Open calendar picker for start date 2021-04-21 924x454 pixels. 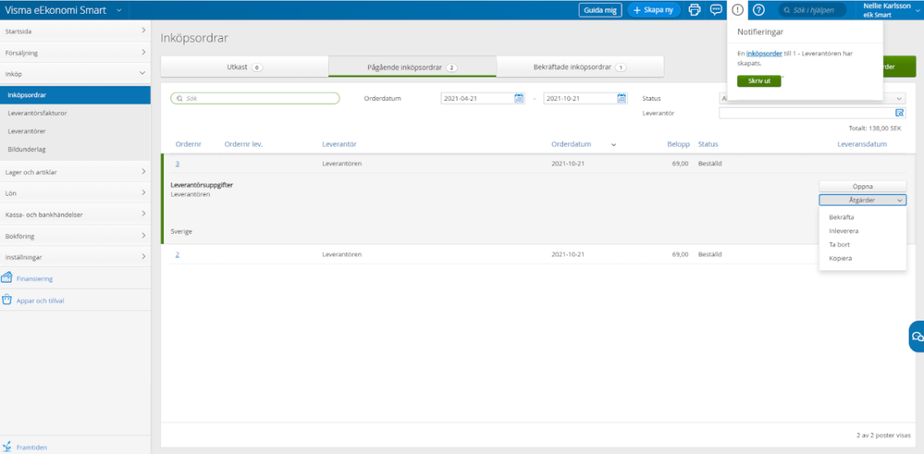click(519, 98)
